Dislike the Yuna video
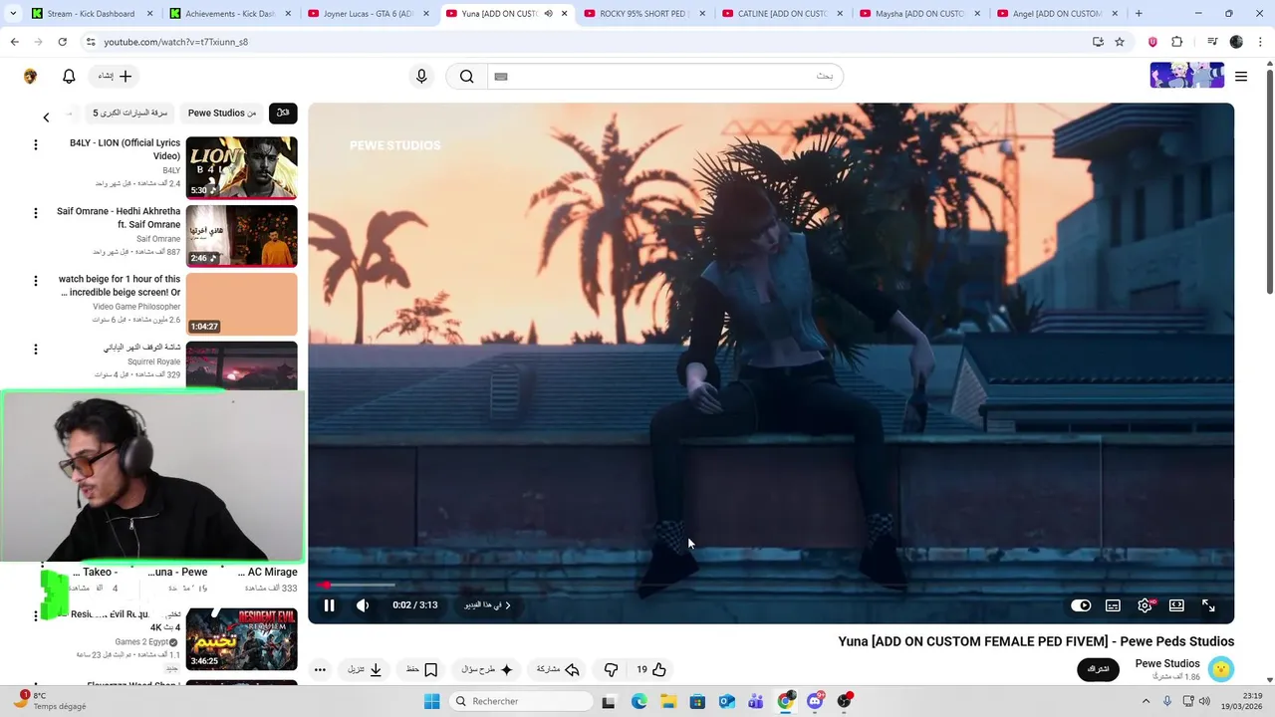 pyautogui.click(x=612, y=669)
